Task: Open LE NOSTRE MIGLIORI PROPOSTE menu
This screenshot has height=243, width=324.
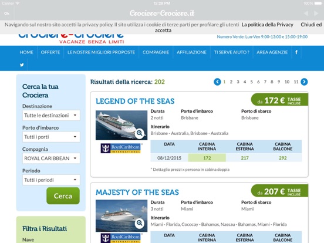Action: 101,52
